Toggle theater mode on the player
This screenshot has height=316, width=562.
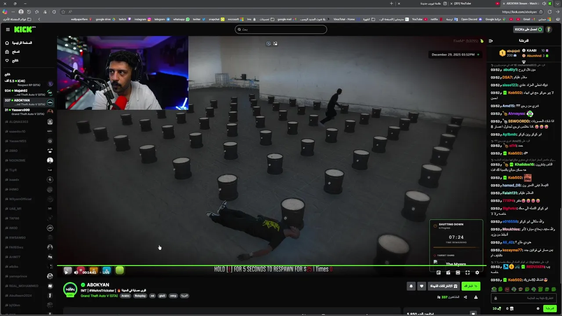pos(458,273)
